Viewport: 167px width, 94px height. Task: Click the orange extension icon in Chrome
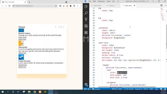tap(67, 6)
